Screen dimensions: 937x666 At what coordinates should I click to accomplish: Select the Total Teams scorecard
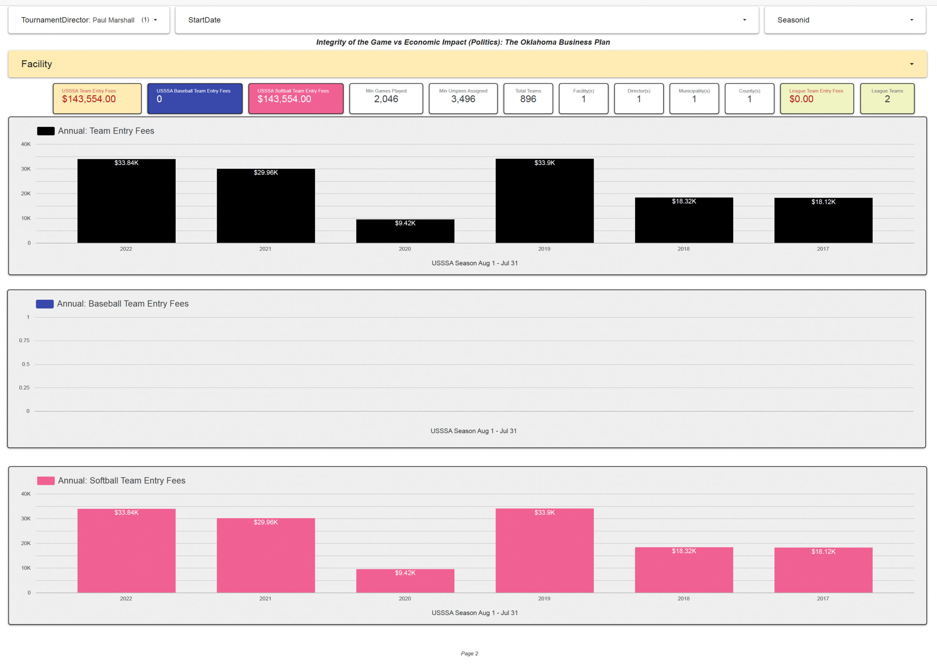(x=528, y=98)
